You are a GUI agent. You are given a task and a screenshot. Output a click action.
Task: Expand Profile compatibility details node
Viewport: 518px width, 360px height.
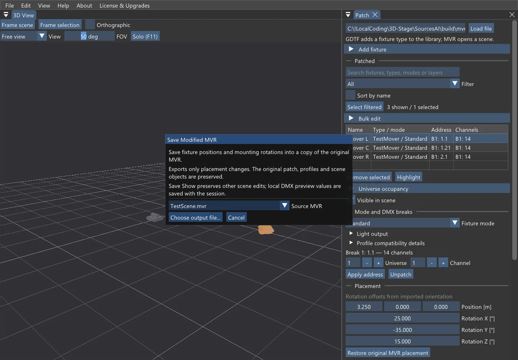(x=351, y=243)
